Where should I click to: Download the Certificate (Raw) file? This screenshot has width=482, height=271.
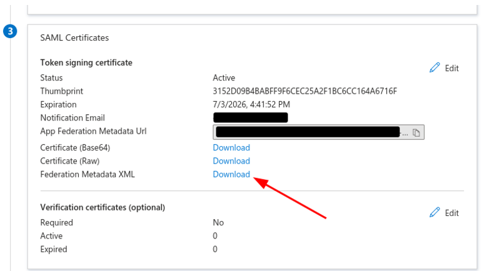231,161
